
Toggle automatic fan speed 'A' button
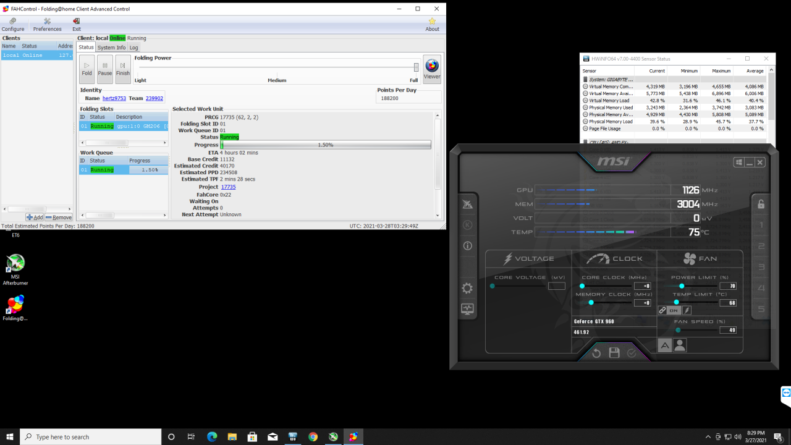point(665,345)
